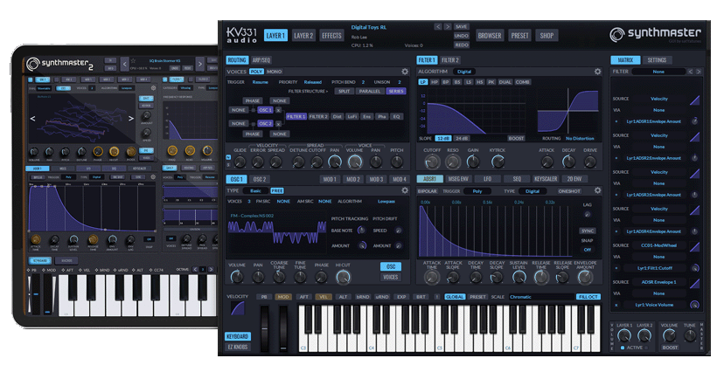Toggle envelope ONESHOT mode
This screenshot has width=724, height=372.
click(569, 191)
